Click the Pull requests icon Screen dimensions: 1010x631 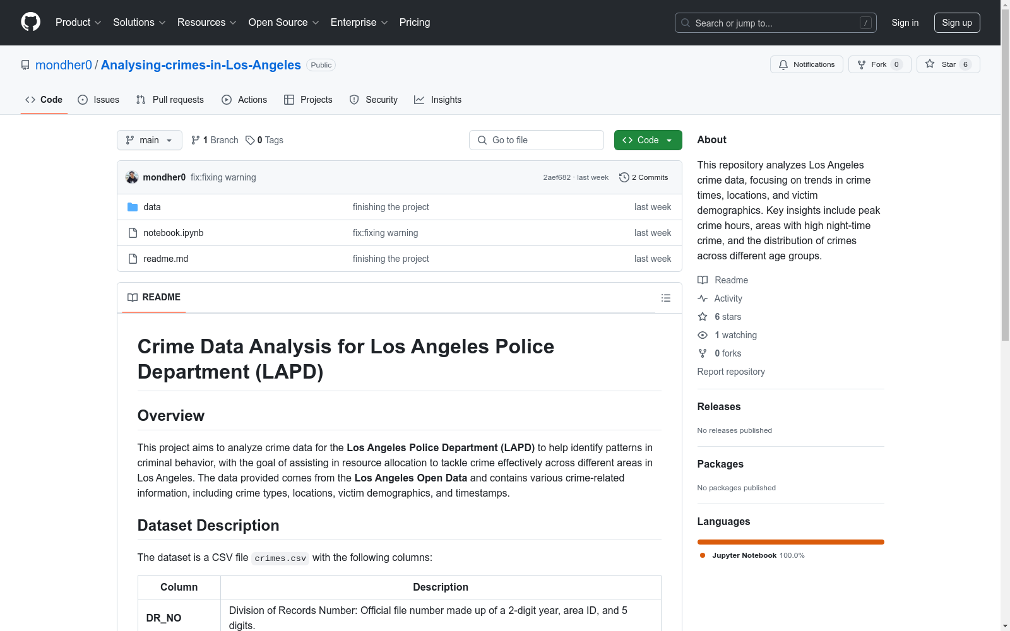(x=141, y=100)
